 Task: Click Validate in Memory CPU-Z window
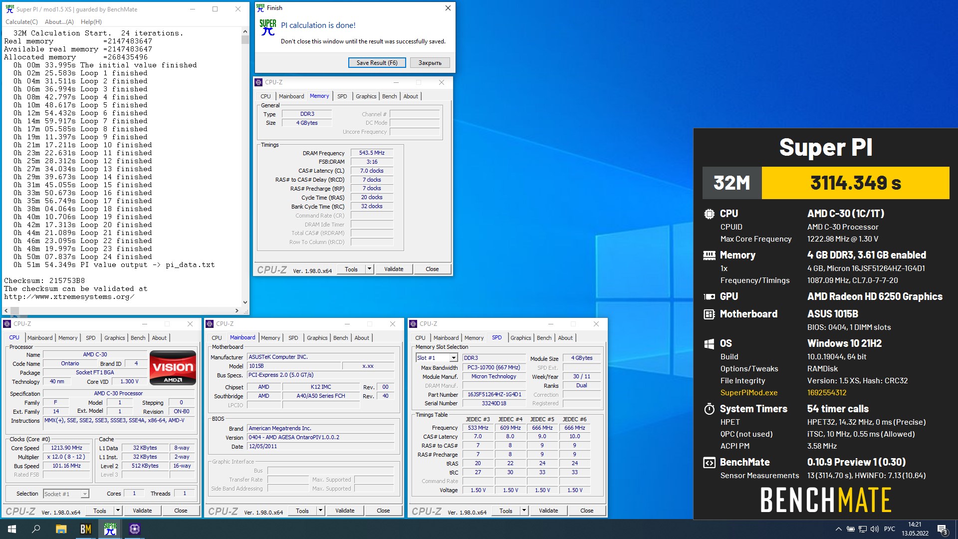[x=394, y=269]
